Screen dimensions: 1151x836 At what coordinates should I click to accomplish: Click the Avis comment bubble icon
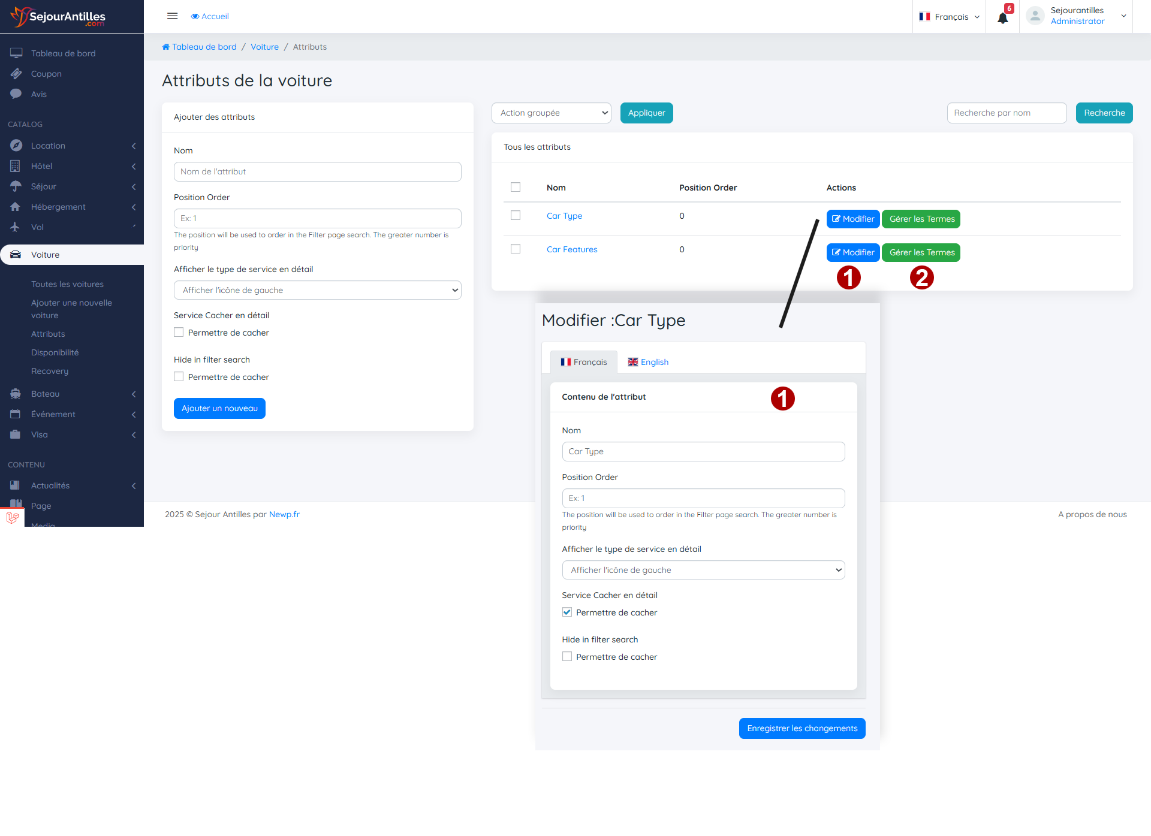(16, 94)
